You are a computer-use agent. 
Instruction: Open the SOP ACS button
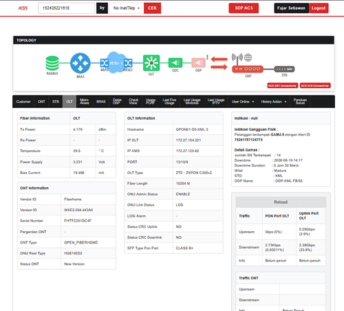[x=244, y=8]
